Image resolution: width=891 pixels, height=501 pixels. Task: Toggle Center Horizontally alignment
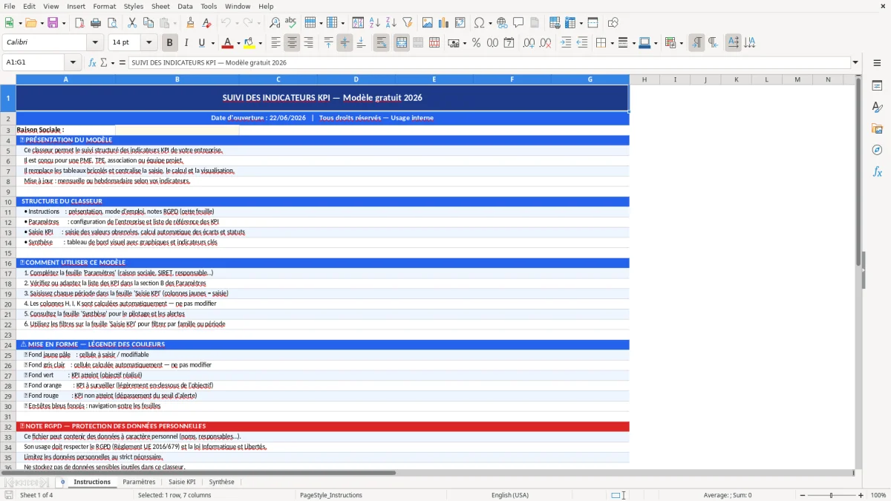[292, 43]
